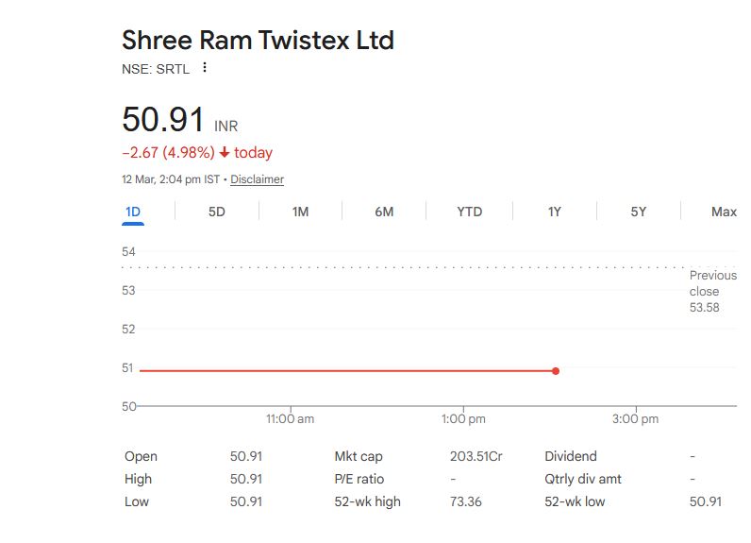Open the Disclaimer link
This screenshot has height=543, width=751.
tap(257, 179)
